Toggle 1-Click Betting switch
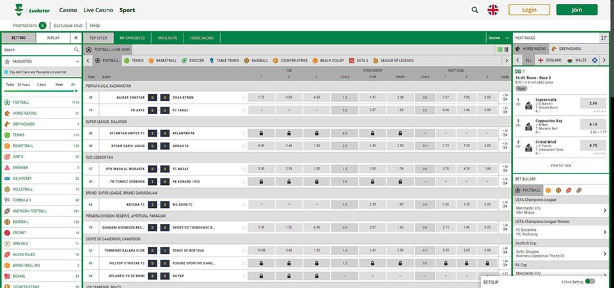614x288 pixels. coord(590,282)
